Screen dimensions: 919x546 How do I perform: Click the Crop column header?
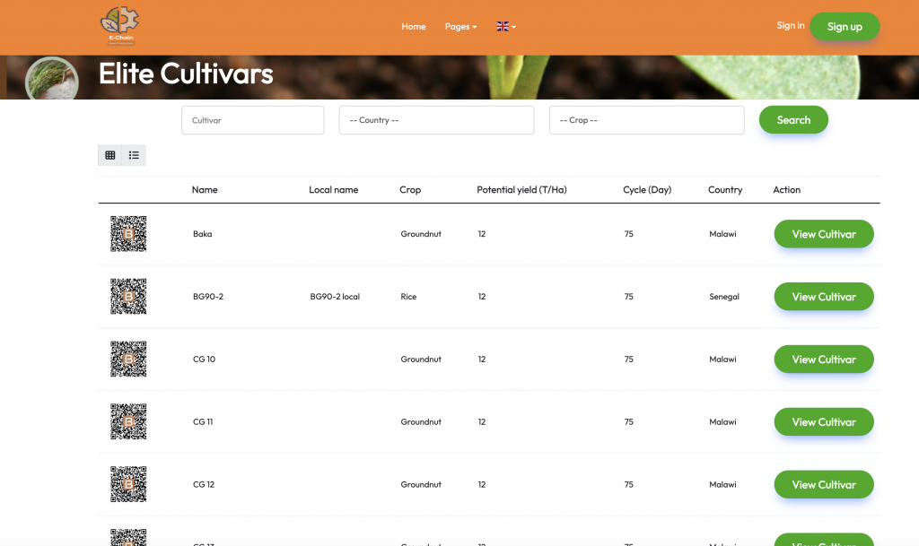point(410,189)
